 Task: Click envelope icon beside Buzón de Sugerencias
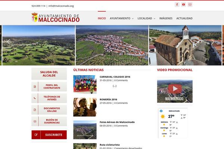pyautogui.click(x=35, y=121)
